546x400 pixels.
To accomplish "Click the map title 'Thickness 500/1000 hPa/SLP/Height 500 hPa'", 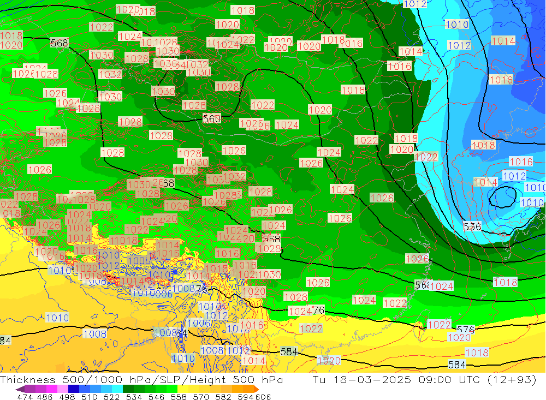I will 141,379.
